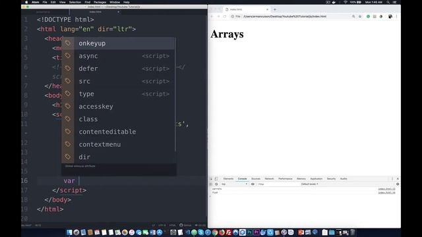This screenshot has width=422, height=237.
Task: Open the Default levels dropdown
Action: click(x=309, y=184)
